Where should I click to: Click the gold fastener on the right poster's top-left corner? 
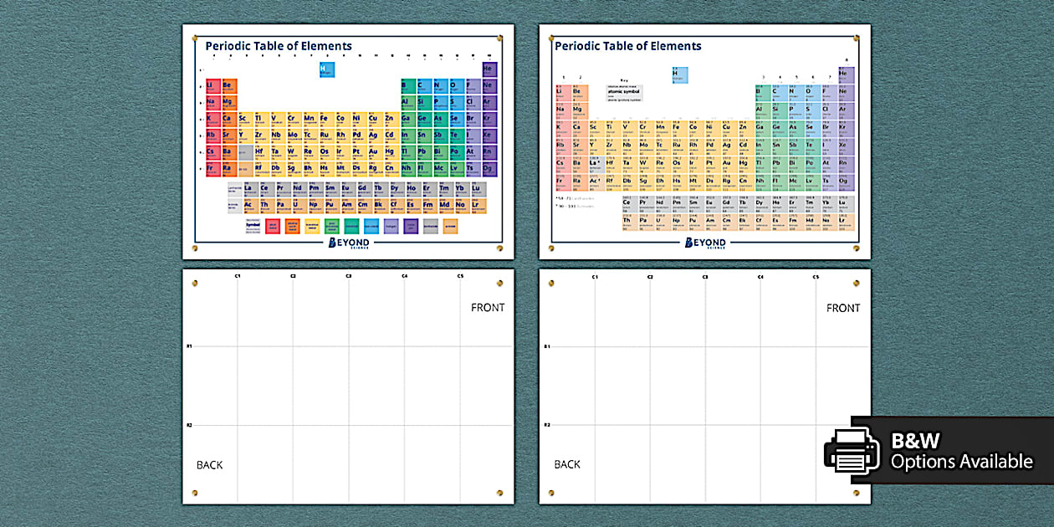tap(550, 36)
